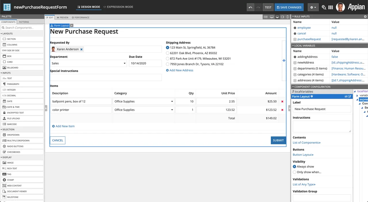Switch to Design Mode
Screen dimensions: 368x202
click(x=89, y=7)
